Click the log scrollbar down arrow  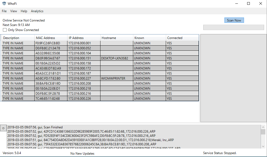point(263,146)
